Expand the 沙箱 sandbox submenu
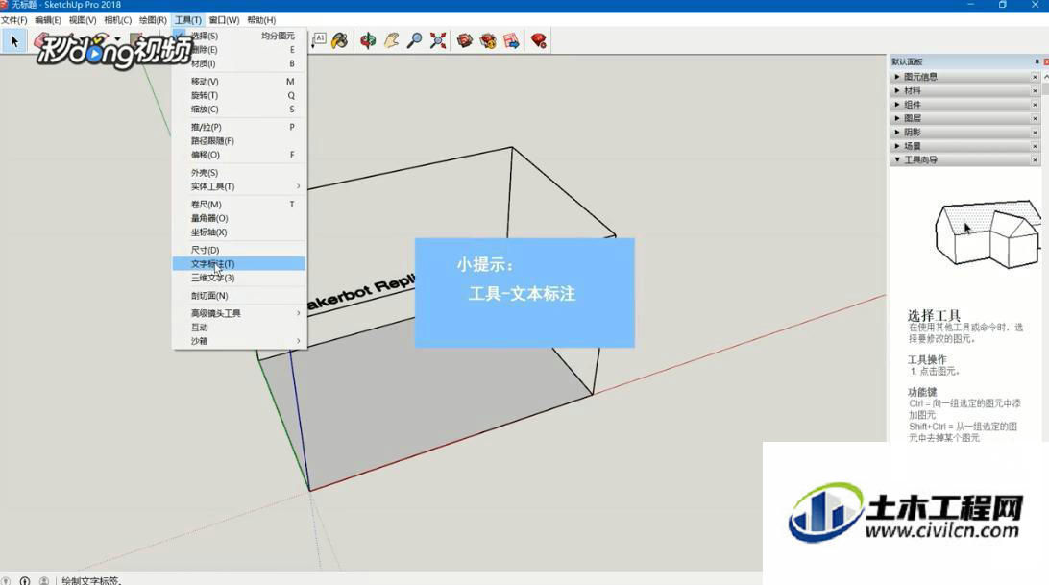This screenshot has height=585, width=1049. tap(239, 341)
